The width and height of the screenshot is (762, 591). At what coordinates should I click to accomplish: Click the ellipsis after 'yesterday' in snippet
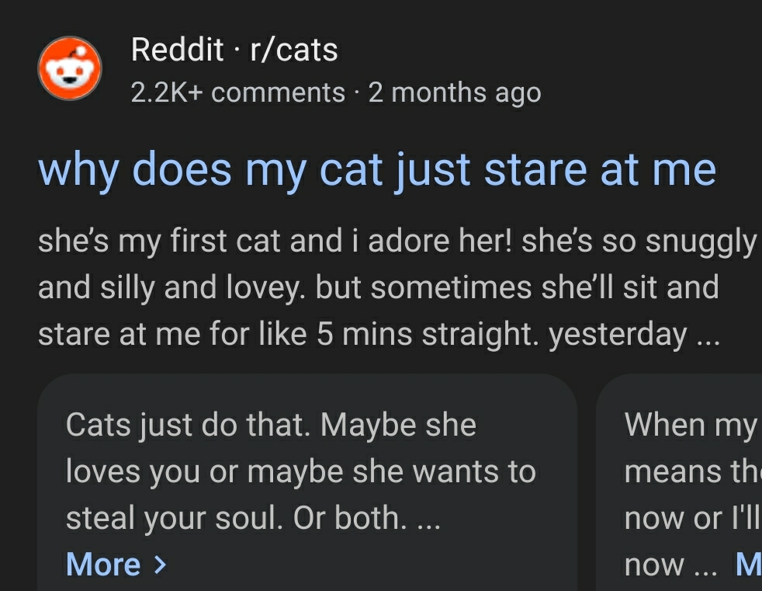click(706, 336)
